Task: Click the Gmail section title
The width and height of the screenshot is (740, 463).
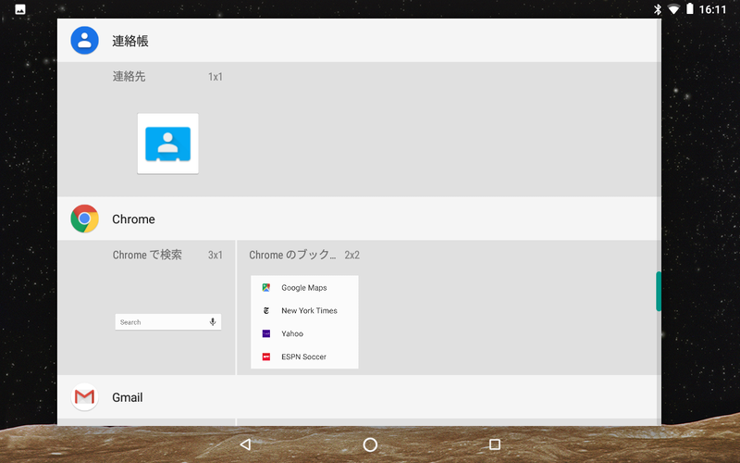Action: click(x=128, y=397)
